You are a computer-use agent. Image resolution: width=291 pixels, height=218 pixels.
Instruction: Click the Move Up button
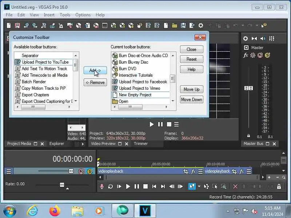pyautogui.click(x=192, y=89)
